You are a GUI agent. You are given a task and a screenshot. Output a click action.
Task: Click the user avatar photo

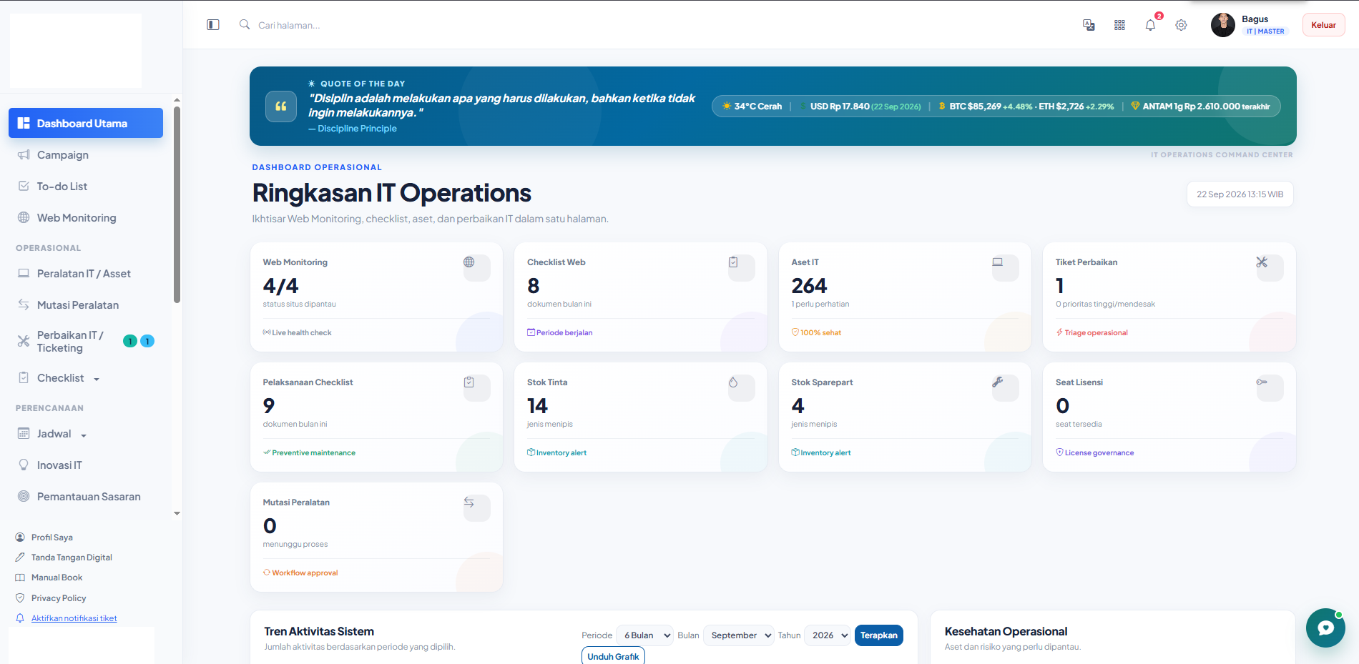1222,25
